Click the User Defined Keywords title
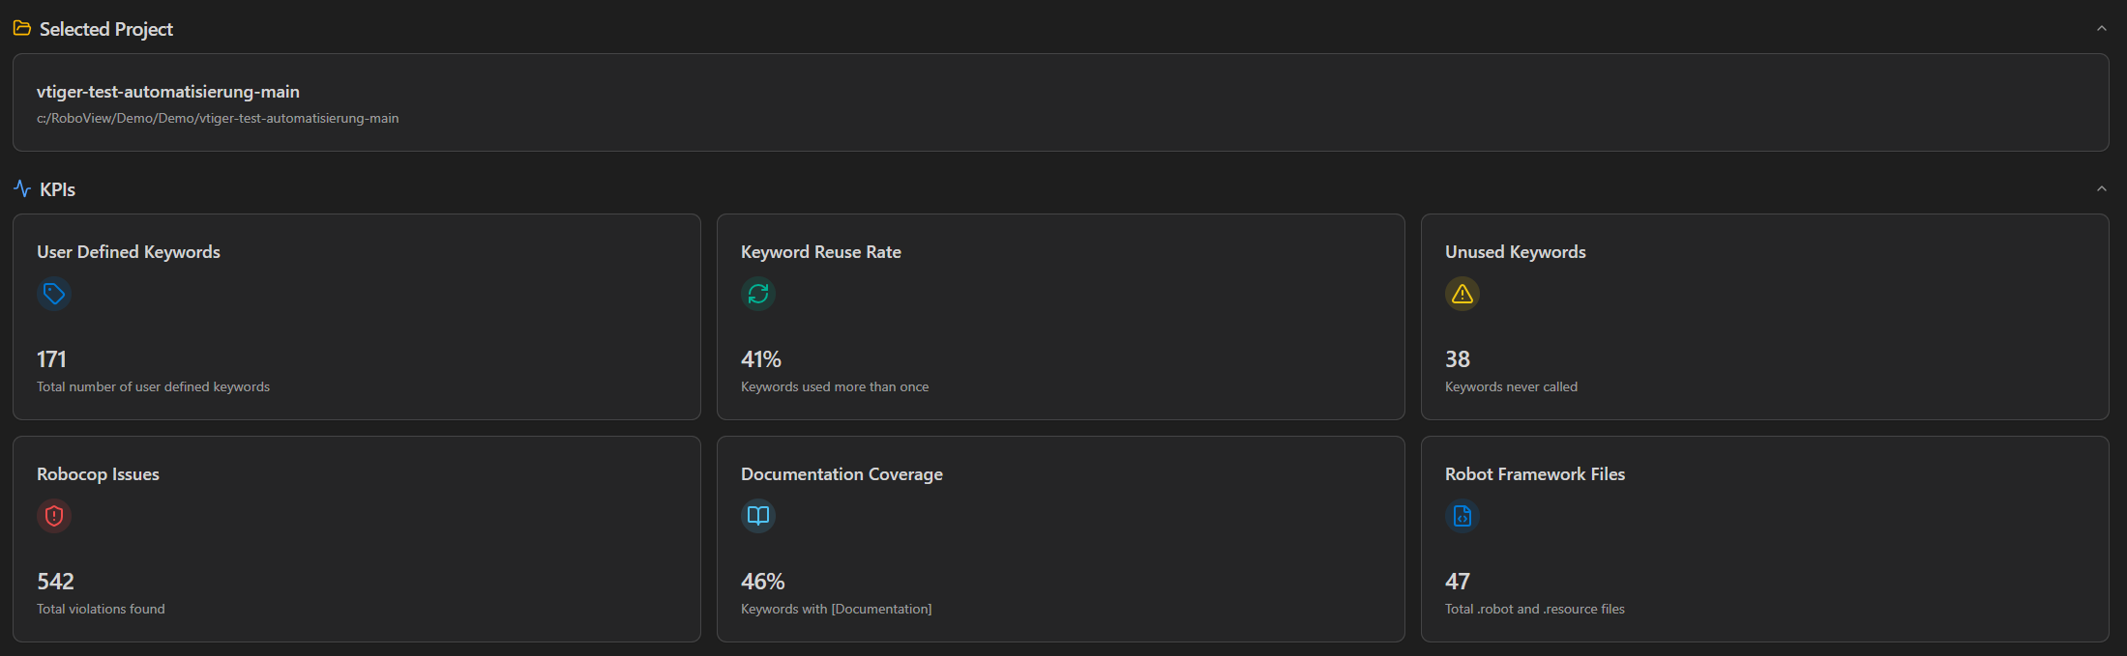This screenshot has height=656, width=2127. (129, 252)
